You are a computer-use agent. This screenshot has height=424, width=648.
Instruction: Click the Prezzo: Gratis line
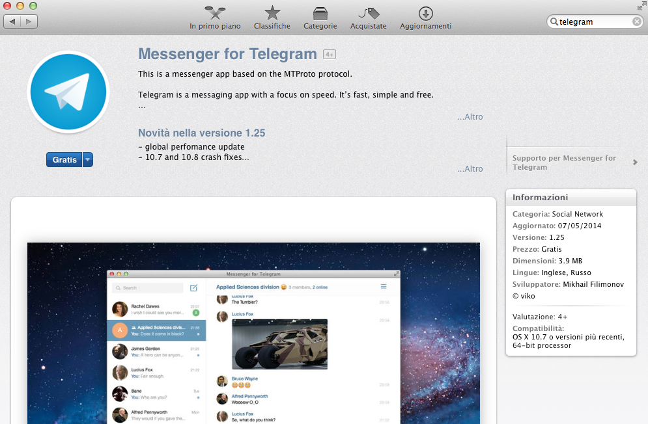point(537,249)
